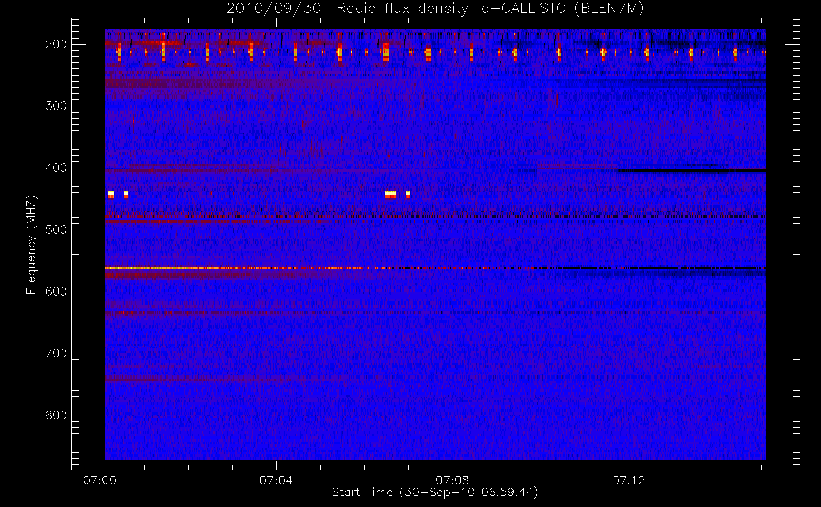
Task: Click the '500' frequency tick label
Action: coord(56,230)
